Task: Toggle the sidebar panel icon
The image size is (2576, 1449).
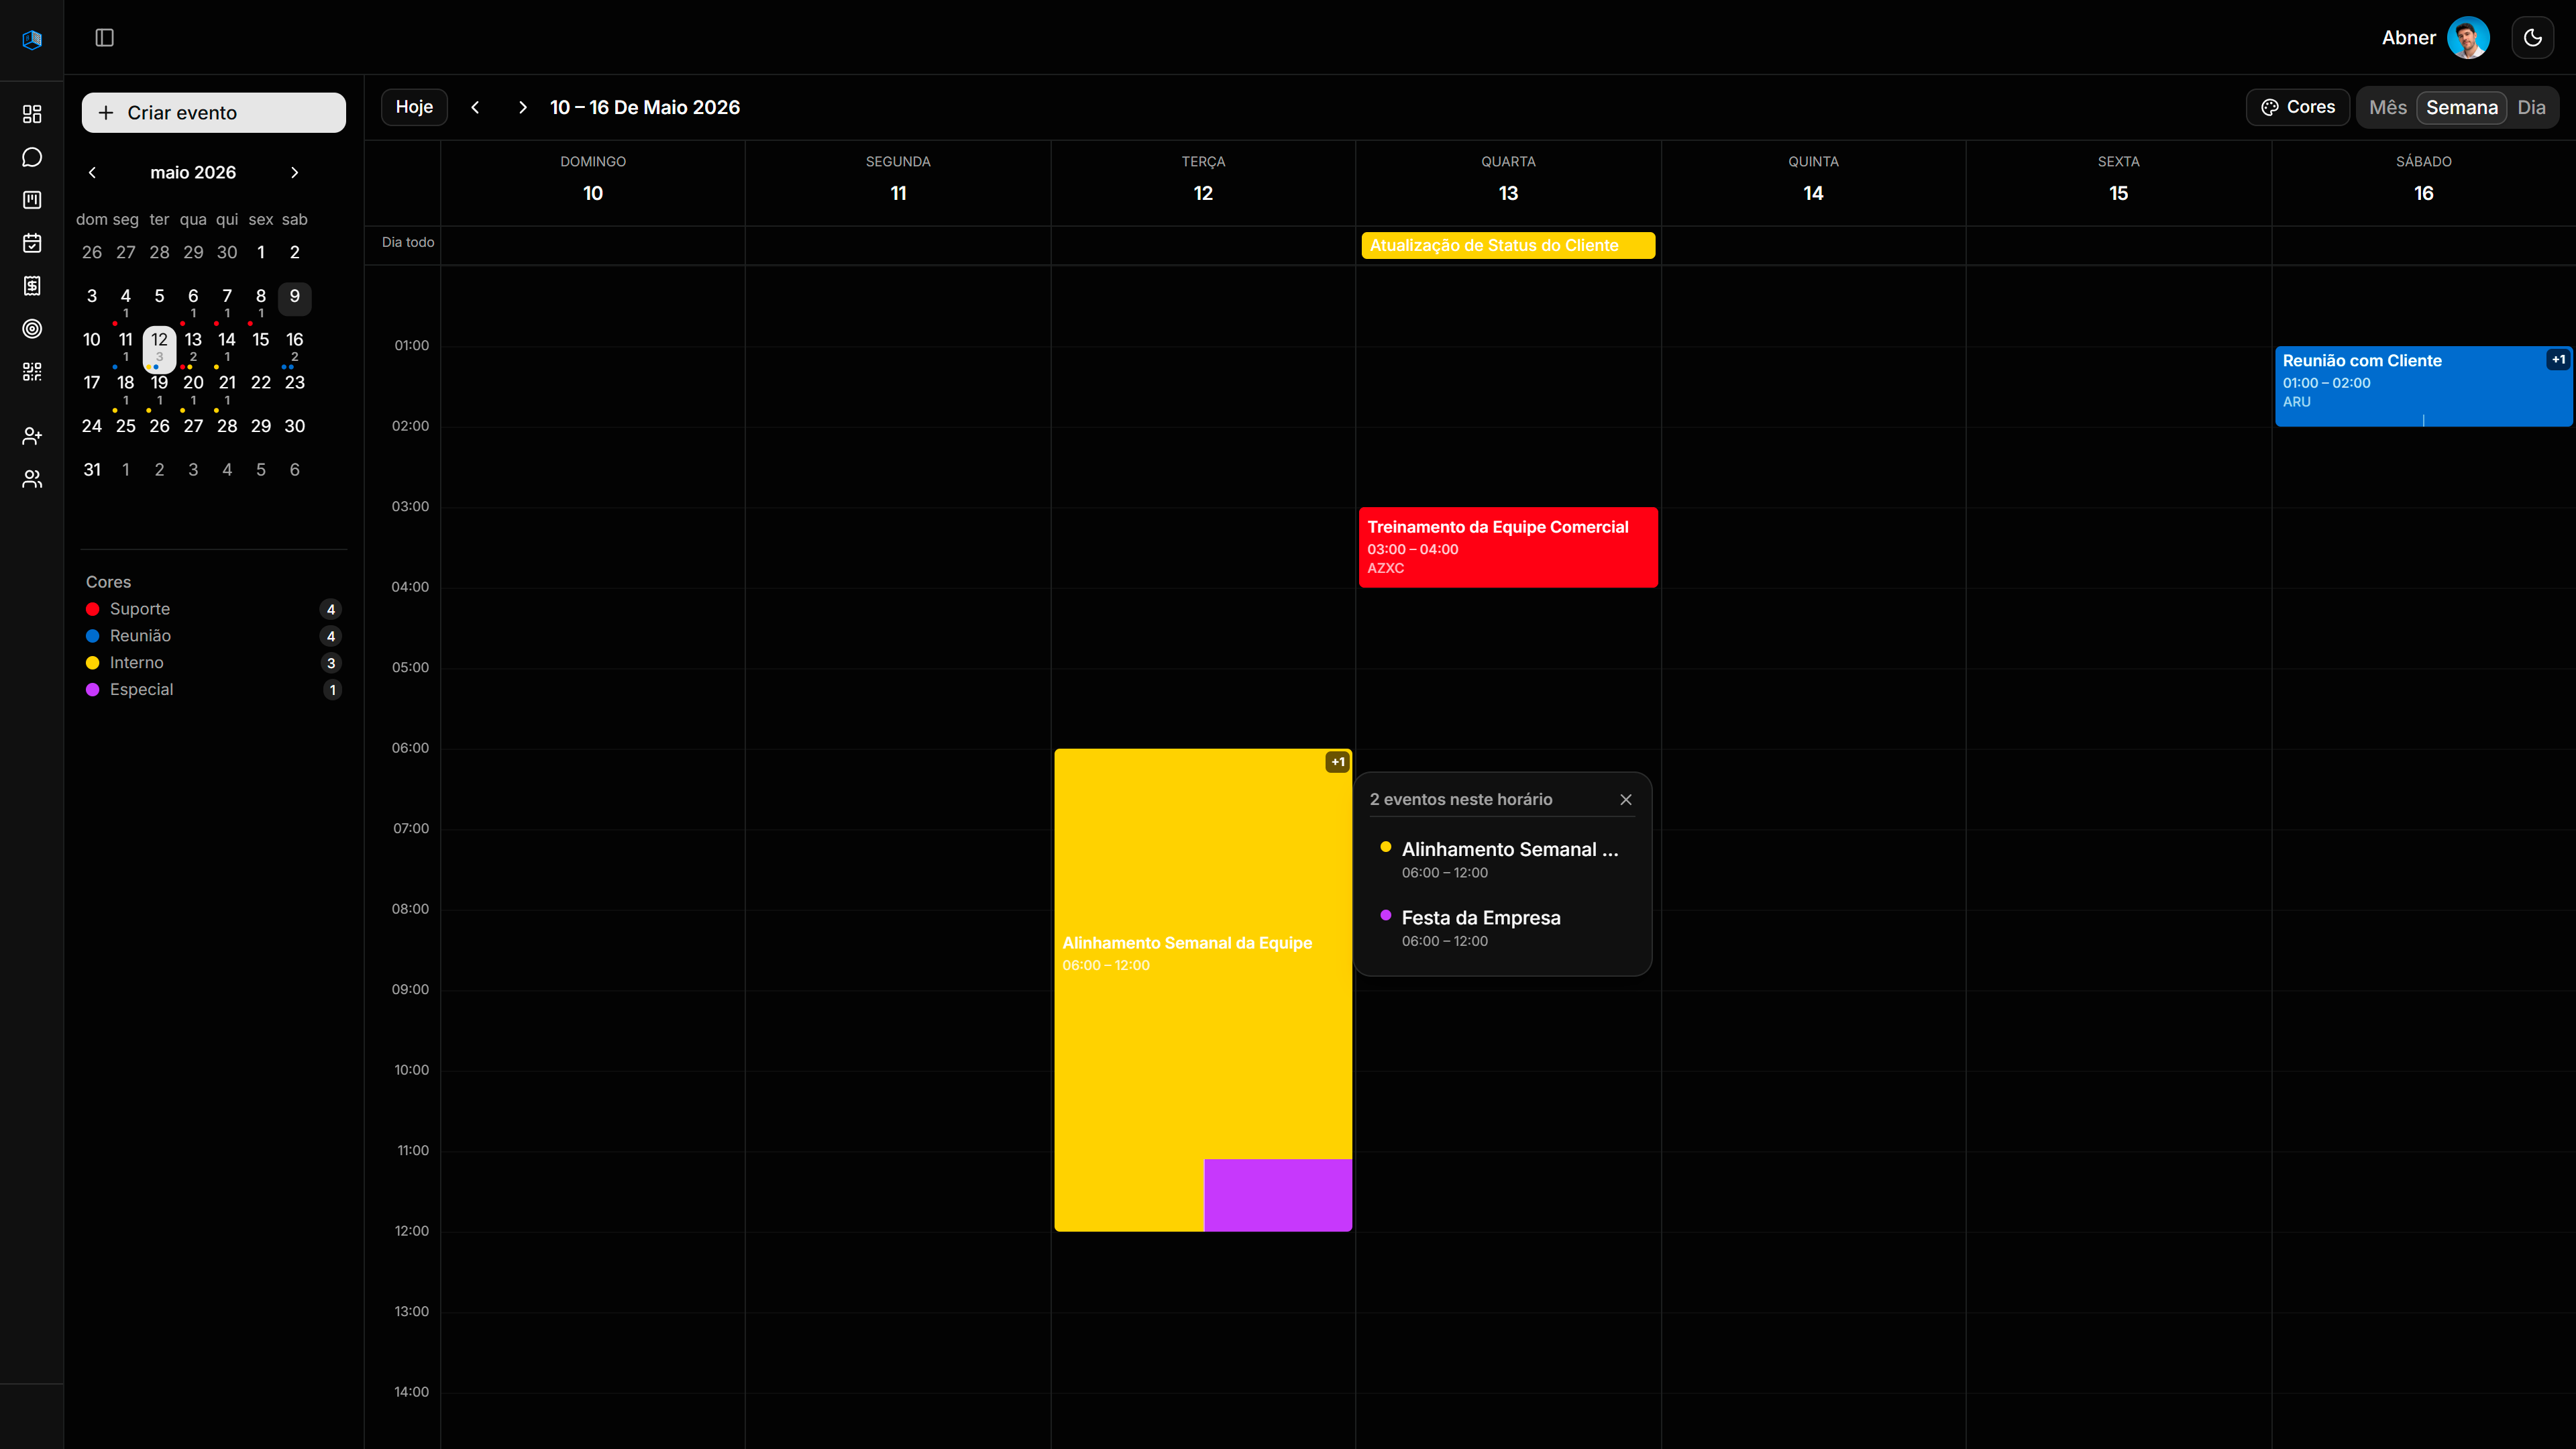Action: click(104, 38)
